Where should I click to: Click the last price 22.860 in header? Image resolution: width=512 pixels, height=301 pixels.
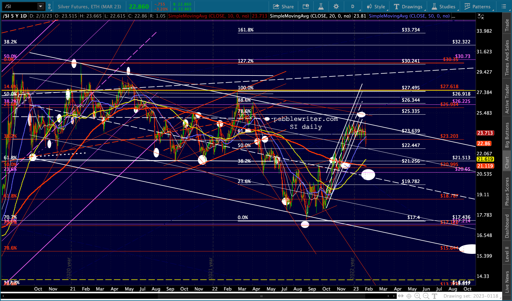tap(139, 6)
